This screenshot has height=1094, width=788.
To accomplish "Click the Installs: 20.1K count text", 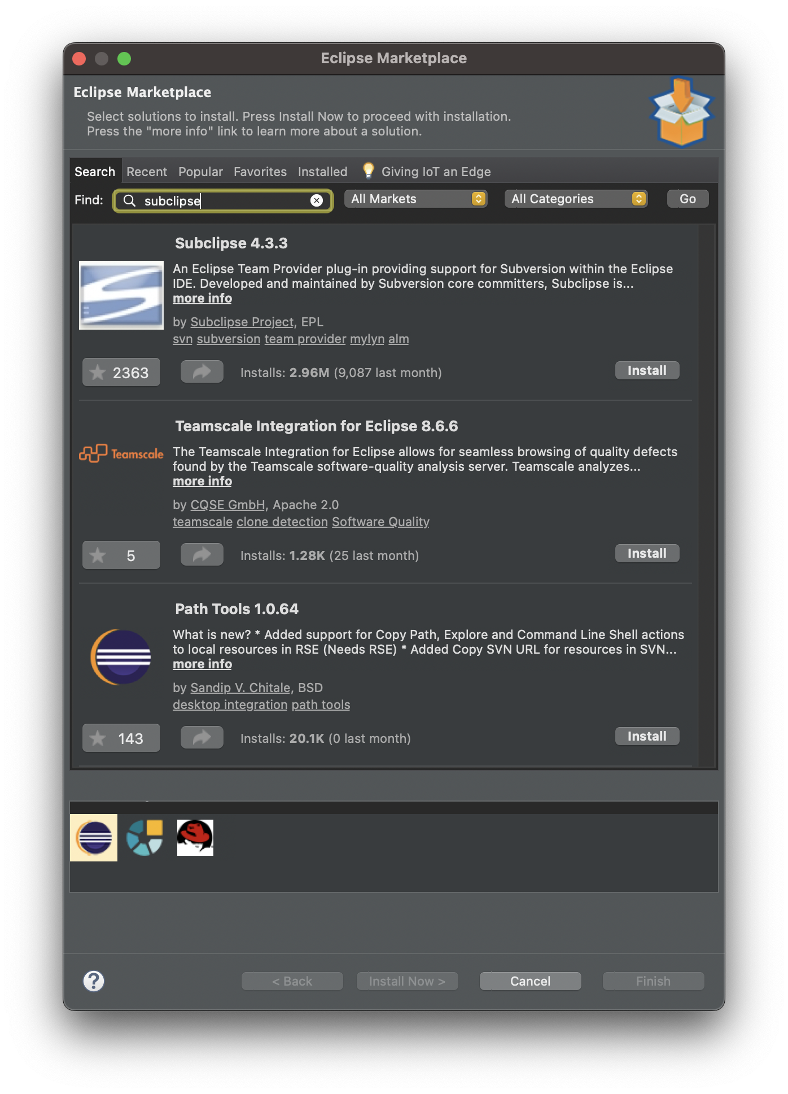I will 326,738.
